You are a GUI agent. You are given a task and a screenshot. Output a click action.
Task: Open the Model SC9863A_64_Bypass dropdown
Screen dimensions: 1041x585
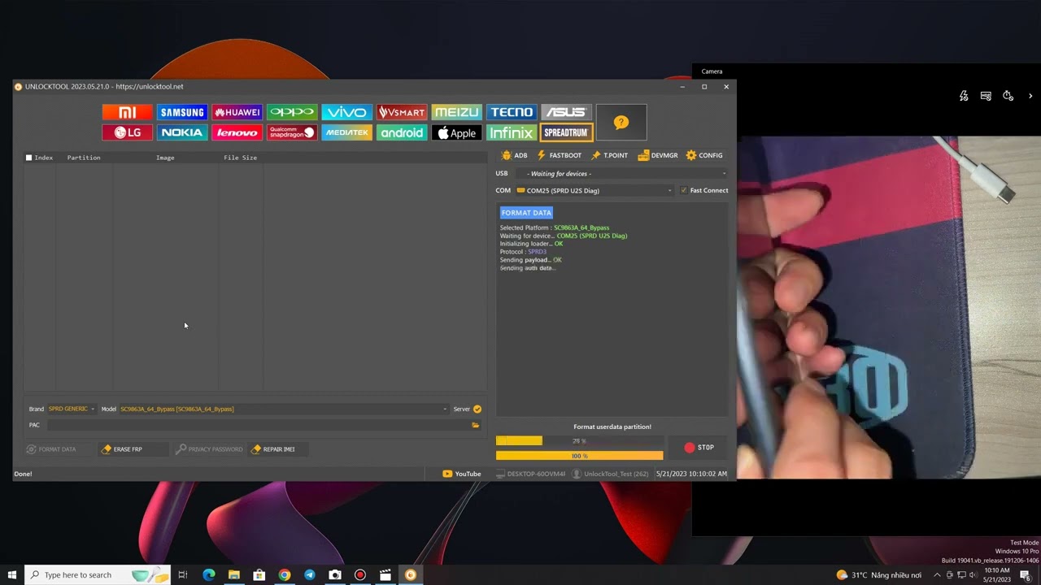click(284, 409)
